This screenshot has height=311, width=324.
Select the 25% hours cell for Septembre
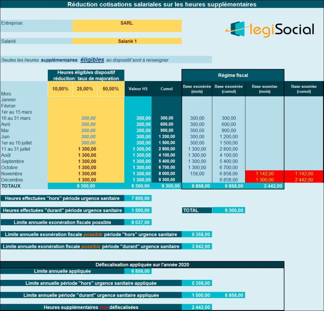(87, 161)
